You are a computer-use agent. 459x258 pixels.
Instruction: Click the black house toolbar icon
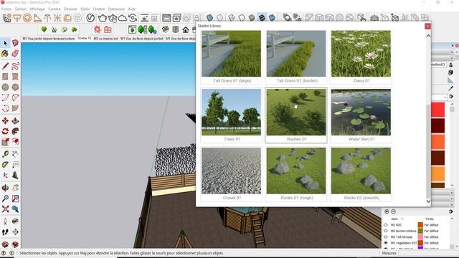click(x=185, y=29)
